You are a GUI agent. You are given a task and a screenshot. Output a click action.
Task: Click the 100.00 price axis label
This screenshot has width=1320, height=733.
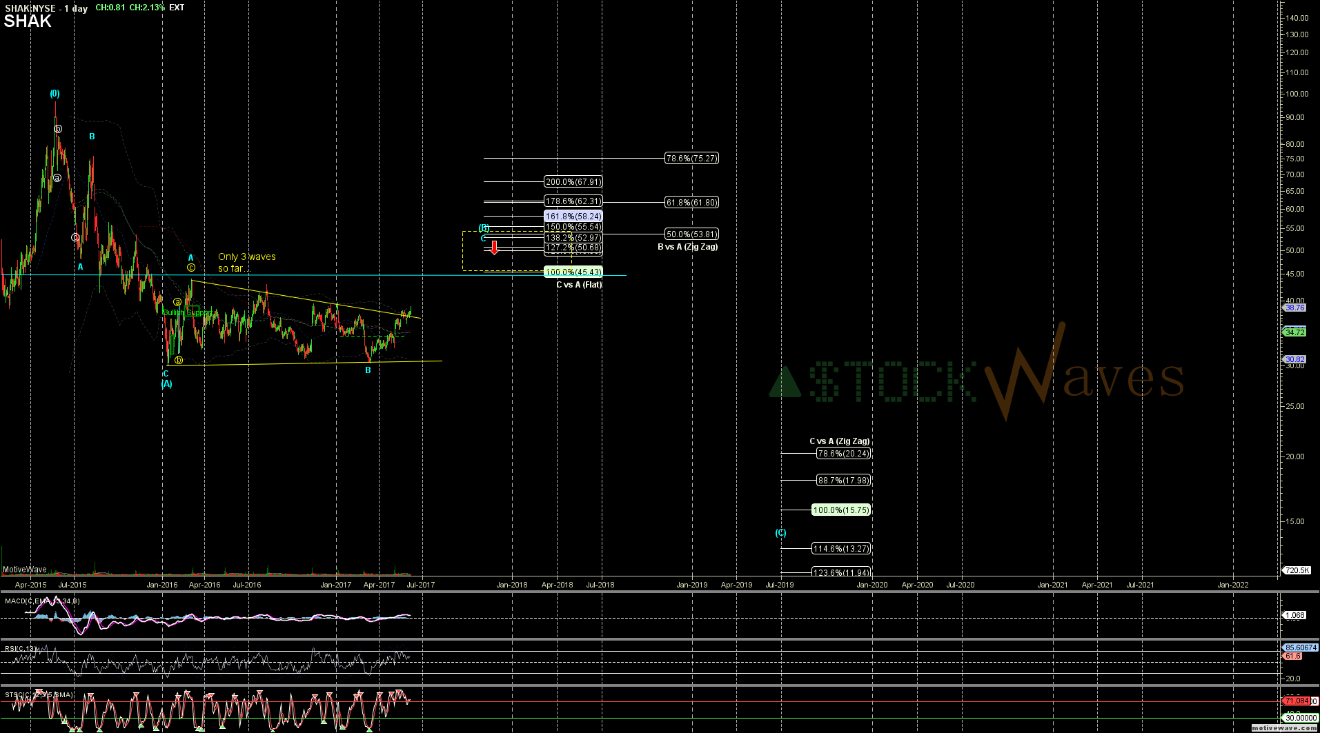pos(1297,94)
